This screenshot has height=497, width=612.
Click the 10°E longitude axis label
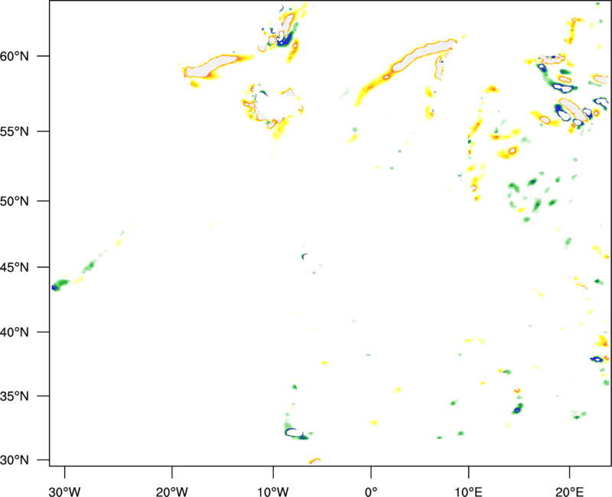tap(468, 492)
